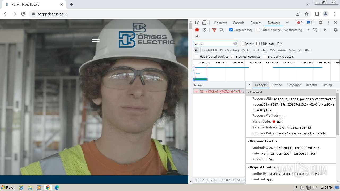
Task: Click the Export HAR download icon
Action: (197, 37)
